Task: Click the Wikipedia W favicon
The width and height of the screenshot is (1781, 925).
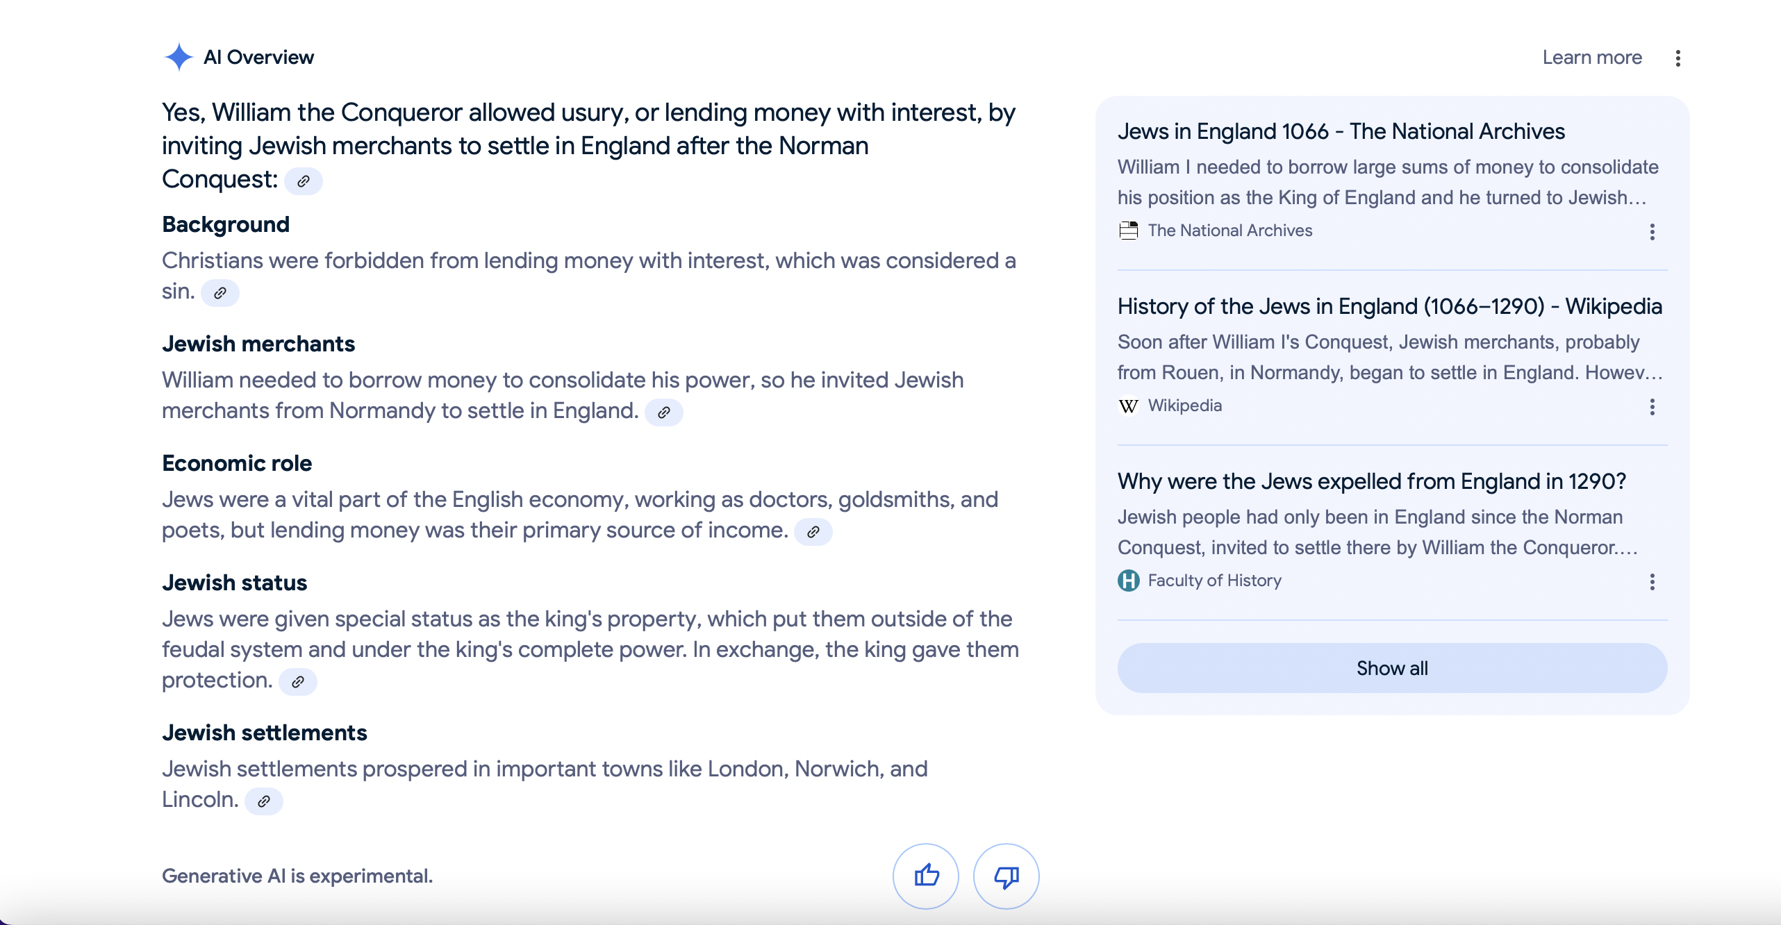Action: click(1129, 406)
